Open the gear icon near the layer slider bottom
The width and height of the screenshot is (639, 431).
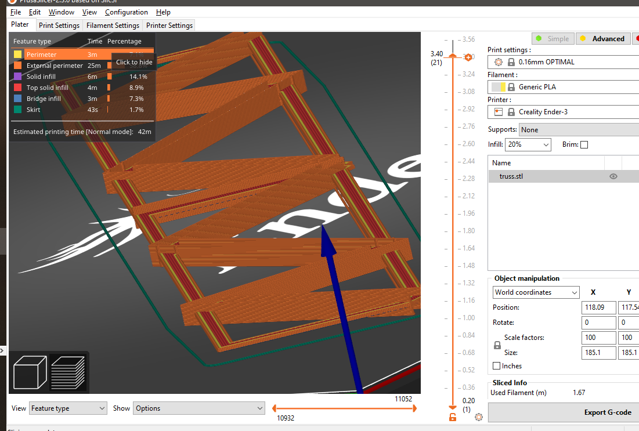tap(478, 417)
